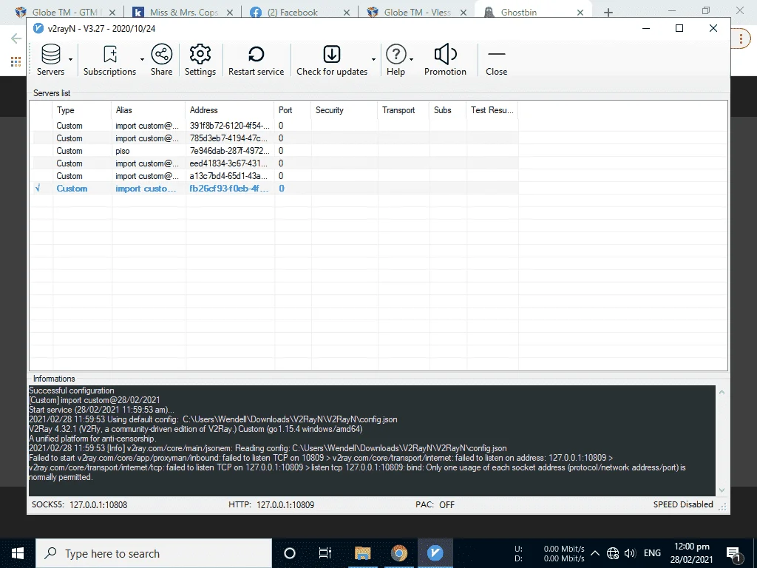Click the Transport column header
Viewport: 757px width, 568px height.
(404, 110)
